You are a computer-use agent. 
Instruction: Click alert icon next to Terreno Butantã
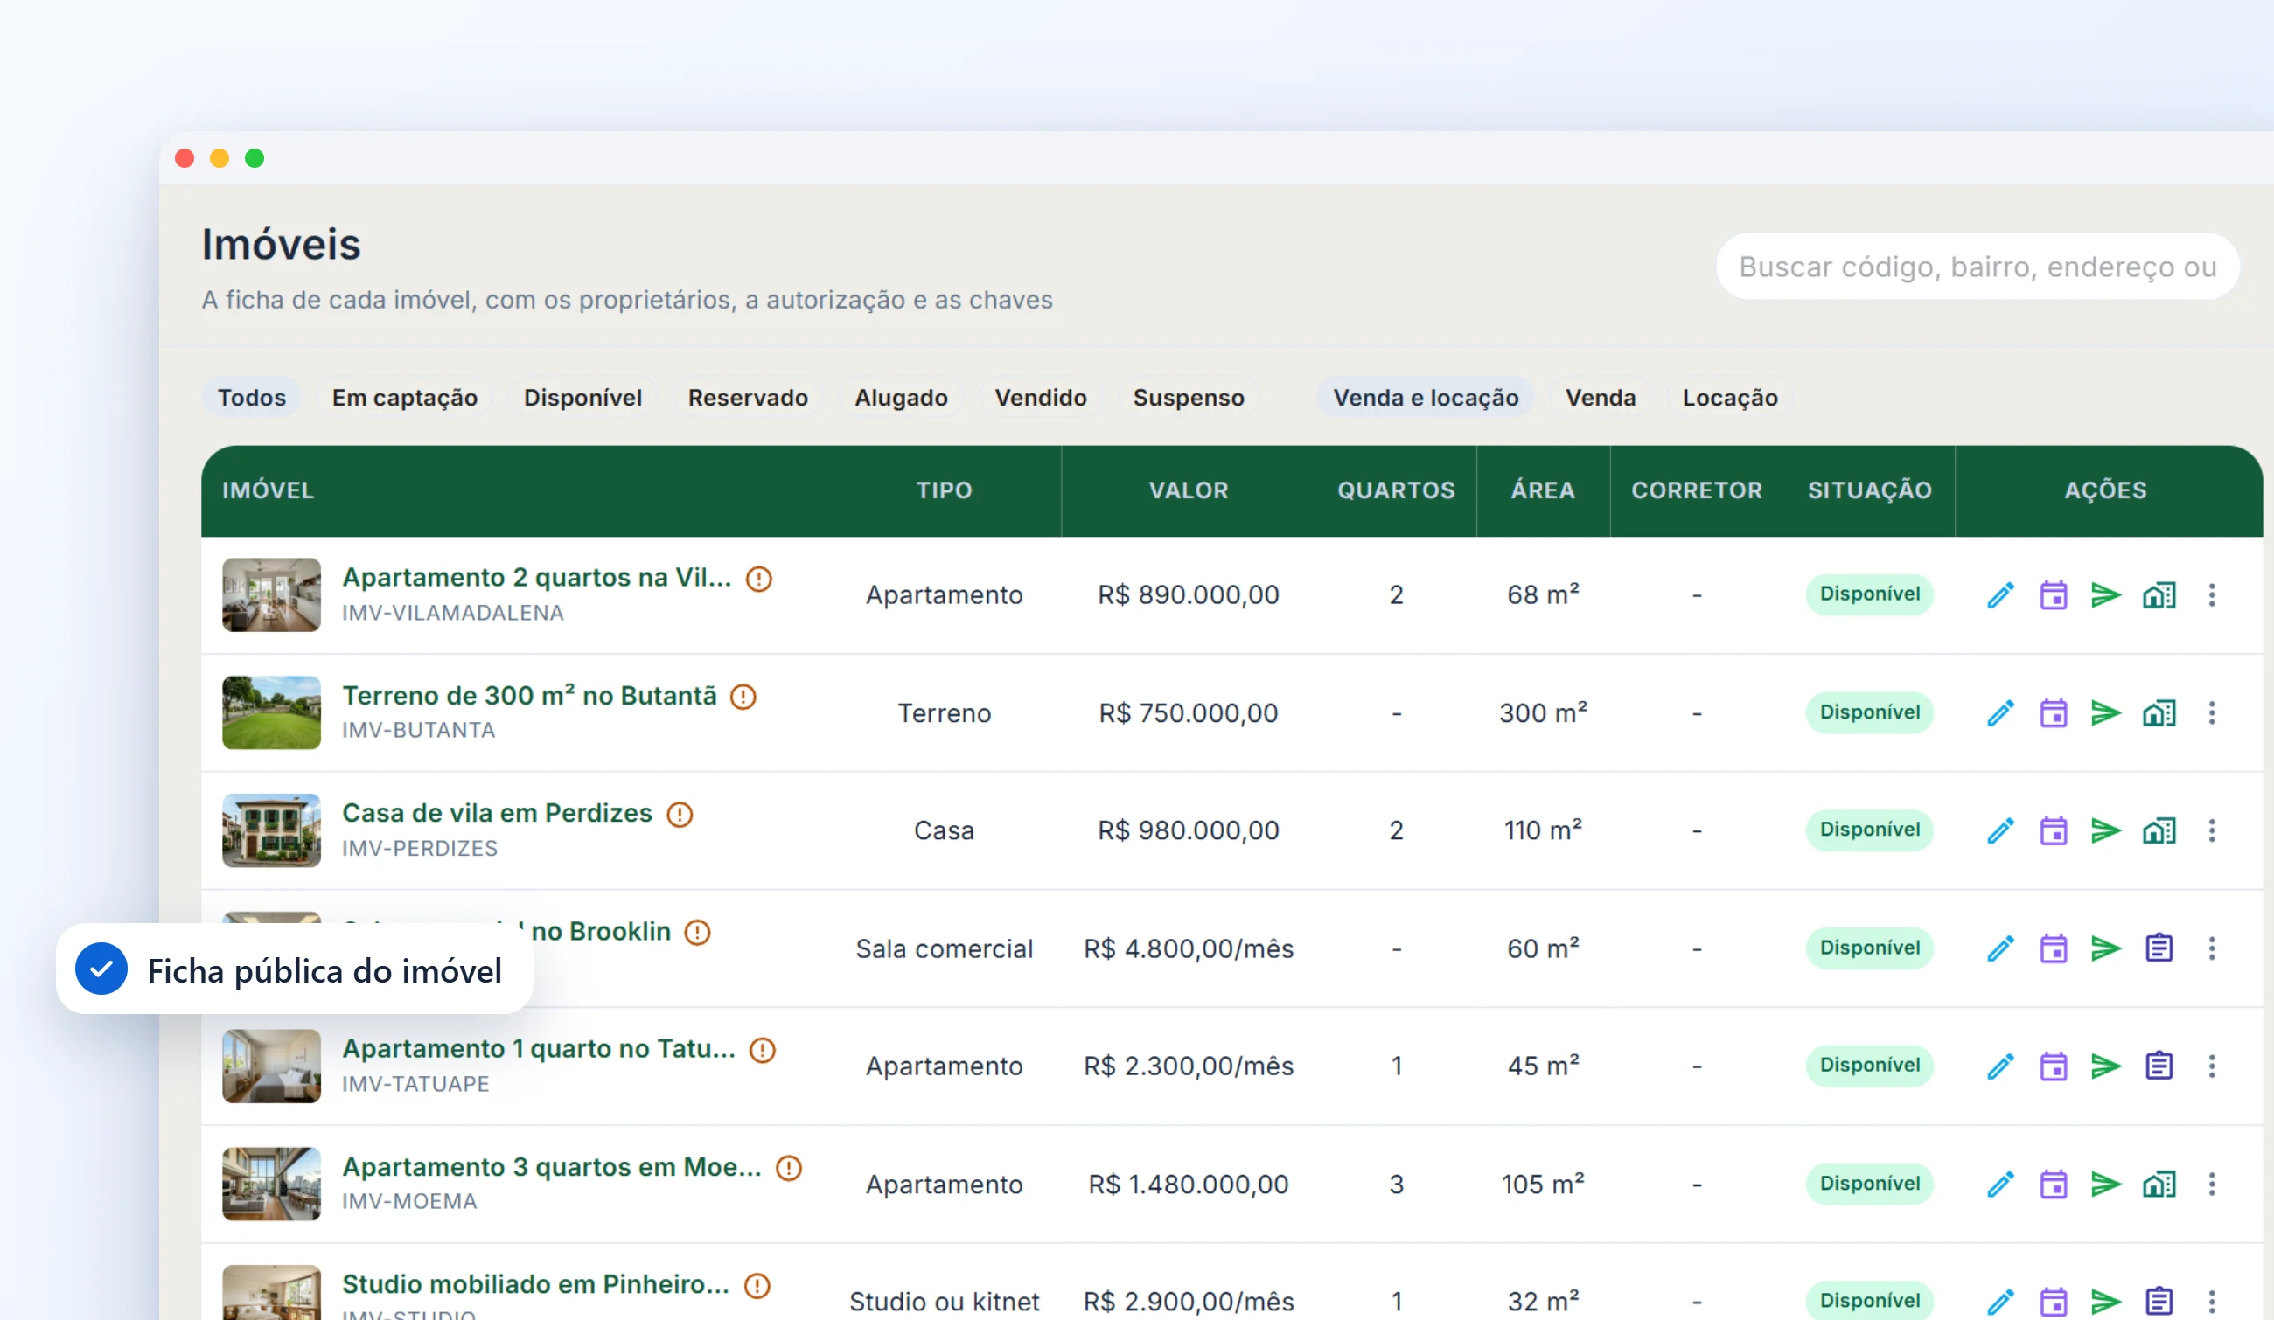point(743,697)
